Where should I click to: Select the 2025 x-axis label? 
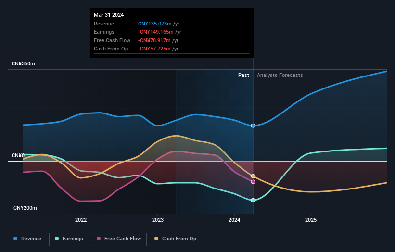coord(311,220)
